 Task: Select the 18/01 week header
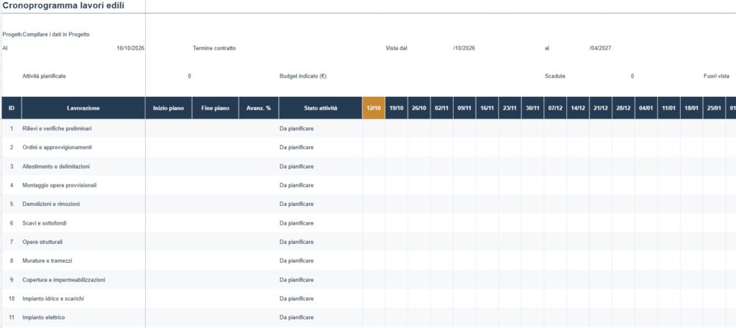(x=691, y=108)
